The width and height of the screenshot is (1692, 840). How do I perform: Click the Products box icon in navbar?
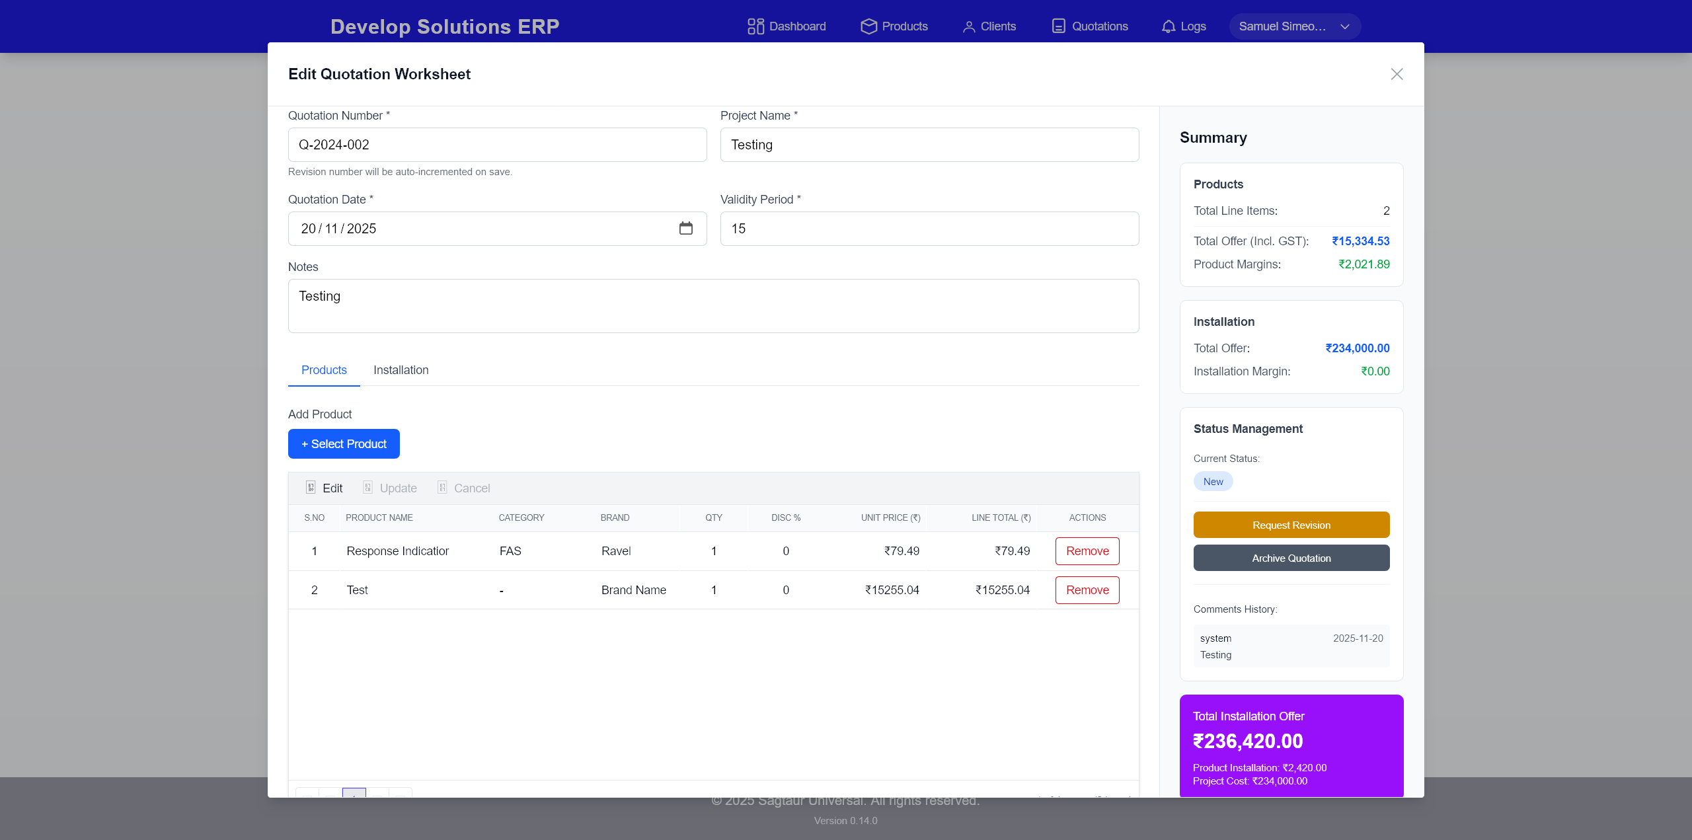coord(868,26)
